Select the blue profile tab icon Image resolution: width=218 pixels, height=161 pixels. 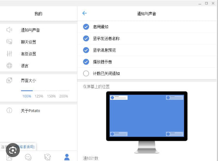(67, 157)
